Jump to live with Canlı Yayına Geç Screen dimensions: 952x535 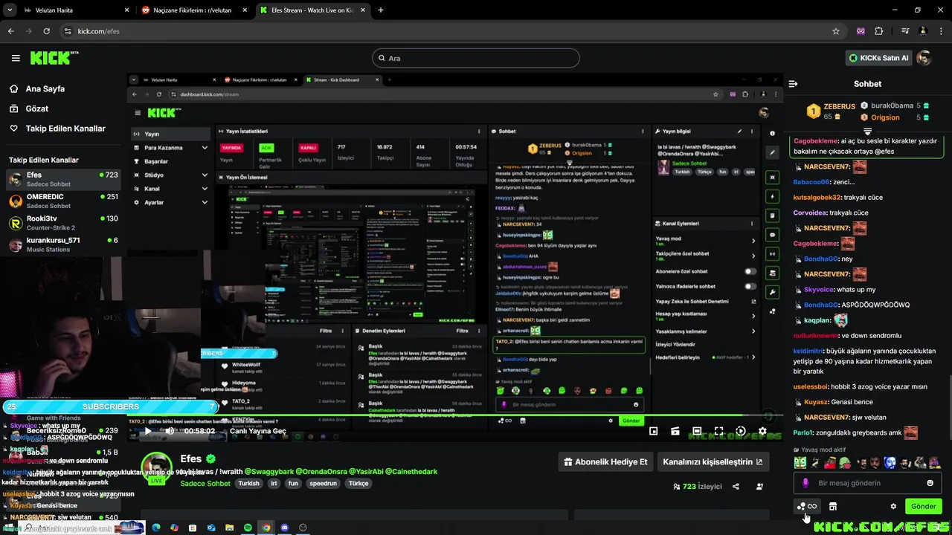pyautogui.click(x=258, y=431)
